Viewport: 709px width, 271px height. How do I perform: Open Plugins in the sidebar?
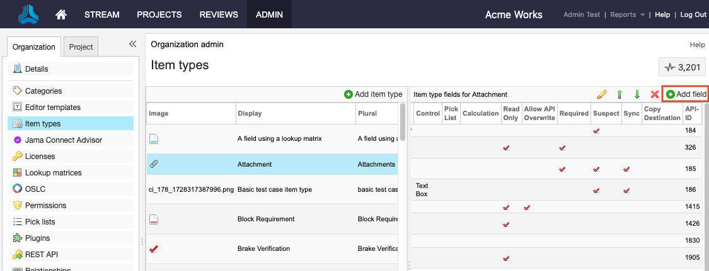tap(71, 238)
